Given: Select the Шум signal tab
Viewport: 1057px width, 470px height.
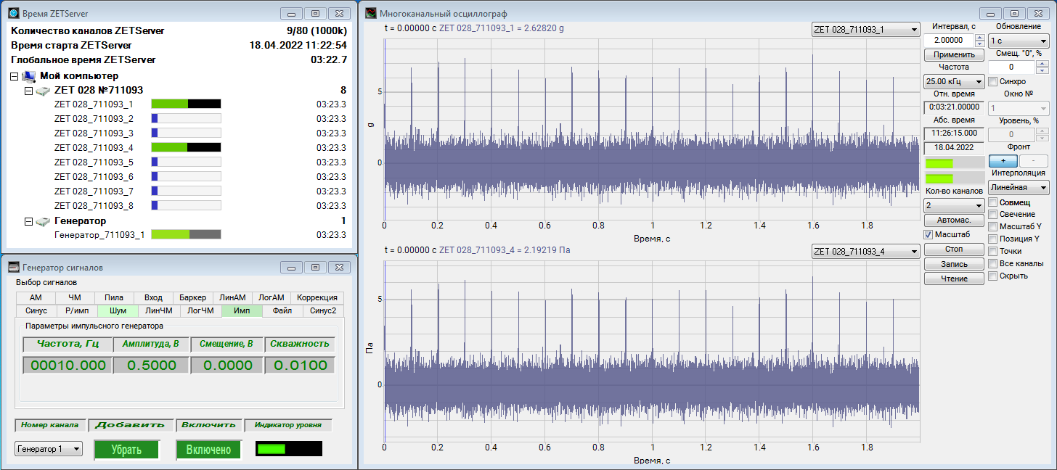Looking at the screenshot, I should click(118, 310).
